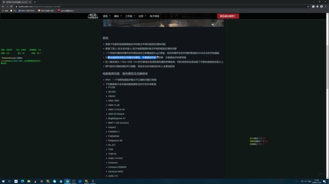The image size is (329, 184).
Task: Click the Gepard list entry
Action: pyautogui.click(x=112, y=127)
